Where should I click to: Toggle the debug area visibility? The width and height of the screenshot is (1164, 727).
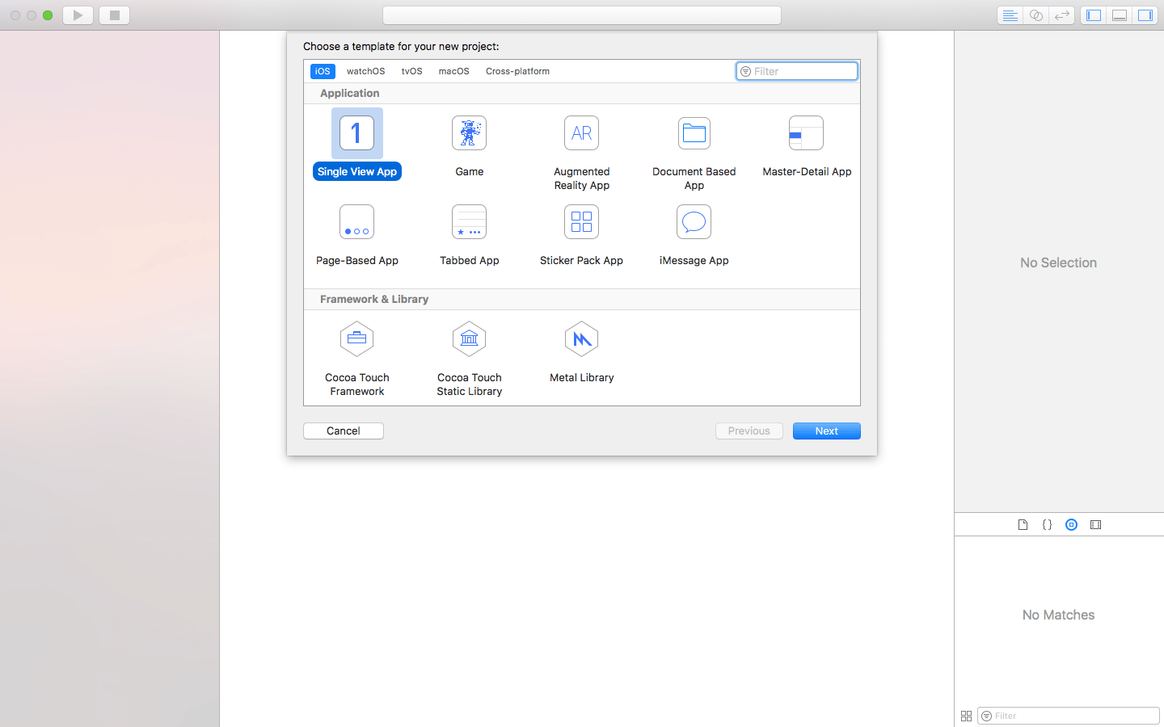click(x=1120, y=15)
